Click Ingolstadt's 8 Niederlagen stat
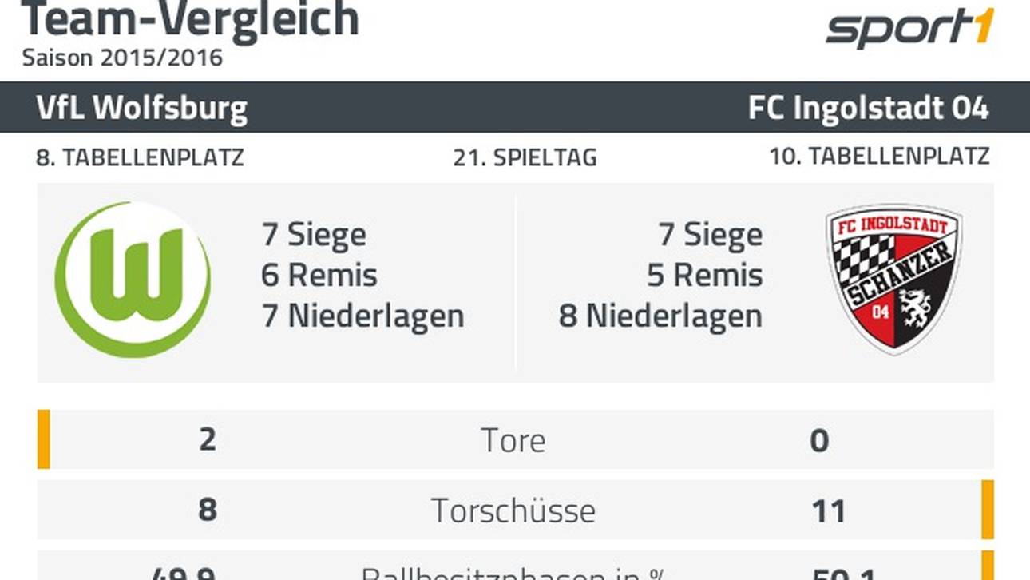The height and width of the screenshot is (580, 1030). [x=660, y=316]
